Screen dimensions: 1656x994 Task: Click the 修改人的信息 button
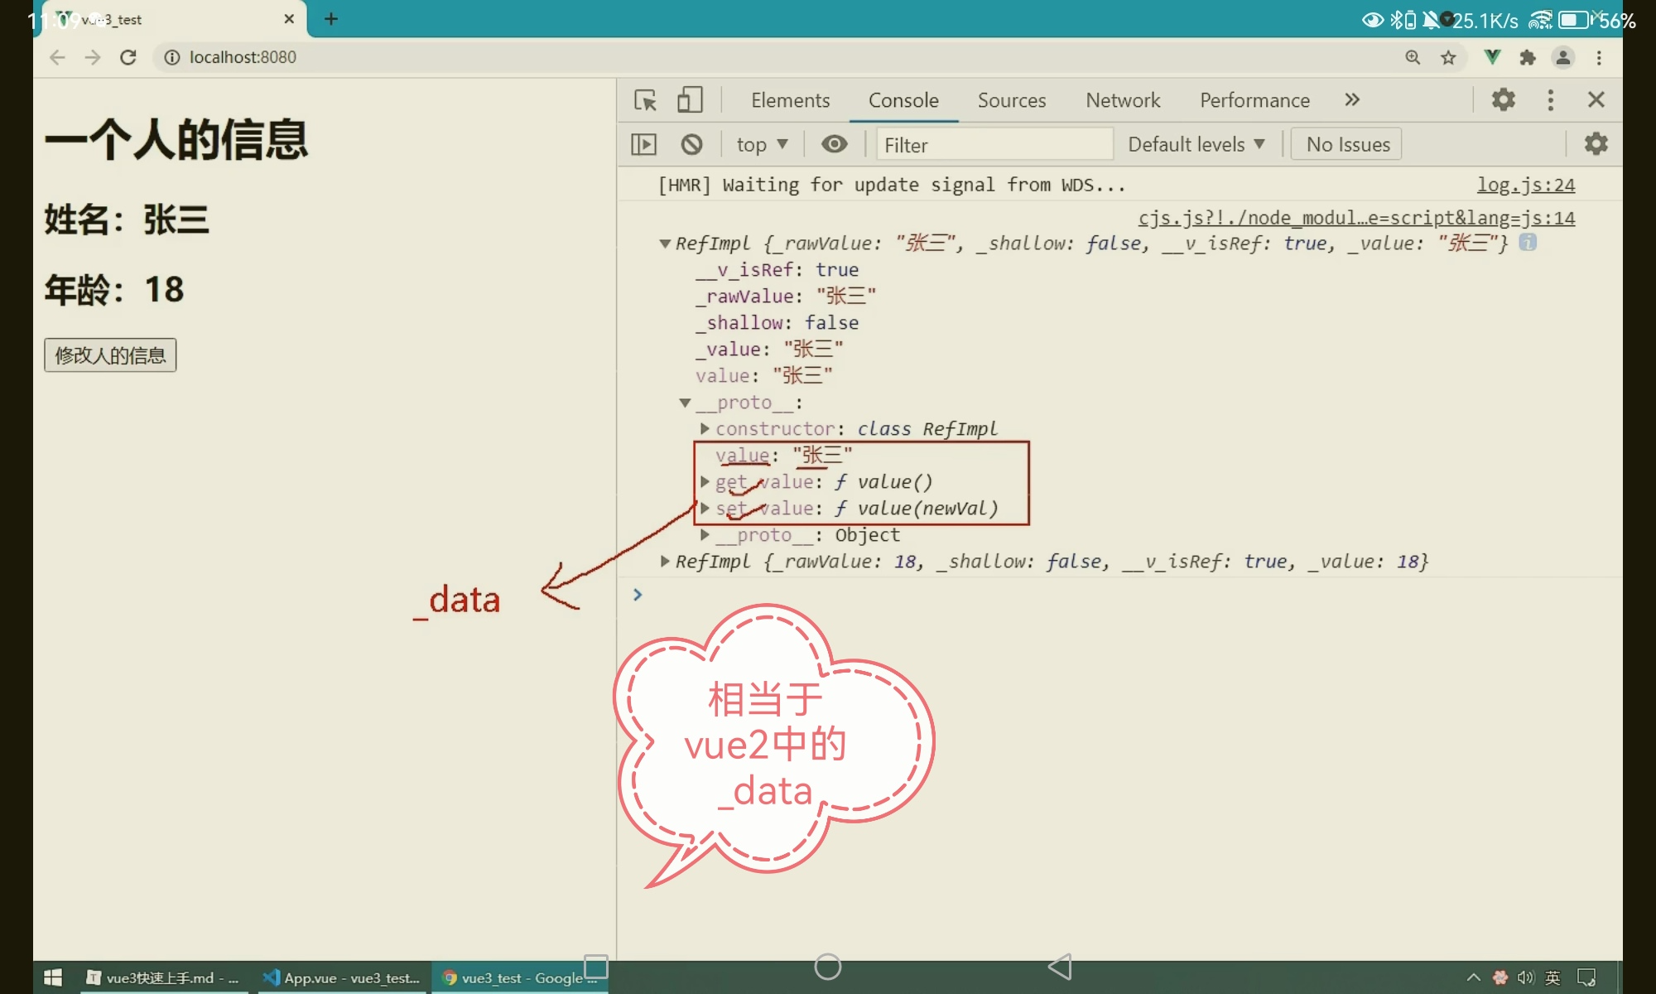(110, 355)
